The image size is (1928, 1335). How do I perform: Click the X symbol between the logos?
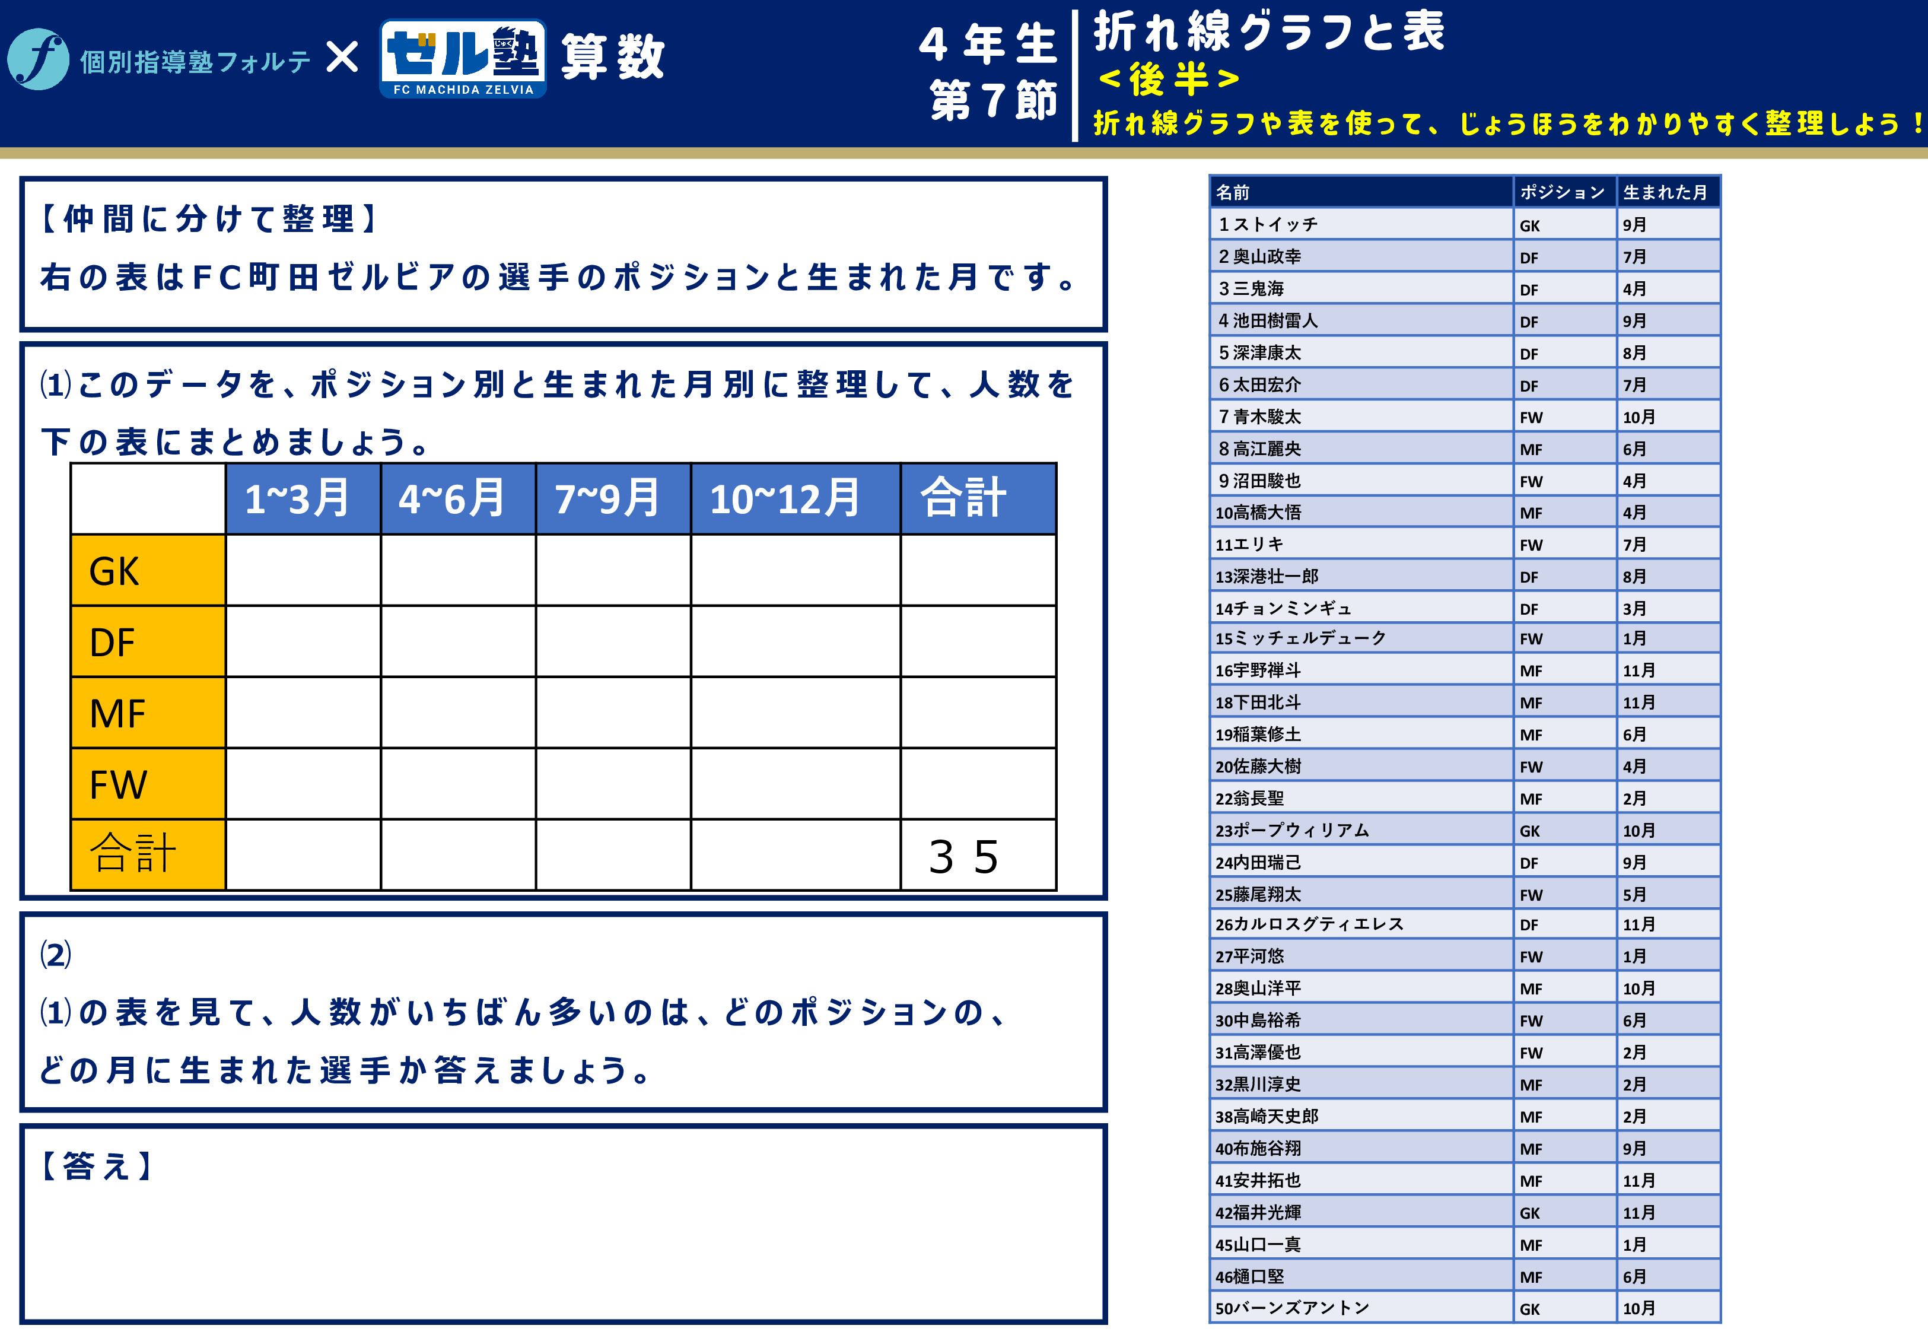coord(342,58)
